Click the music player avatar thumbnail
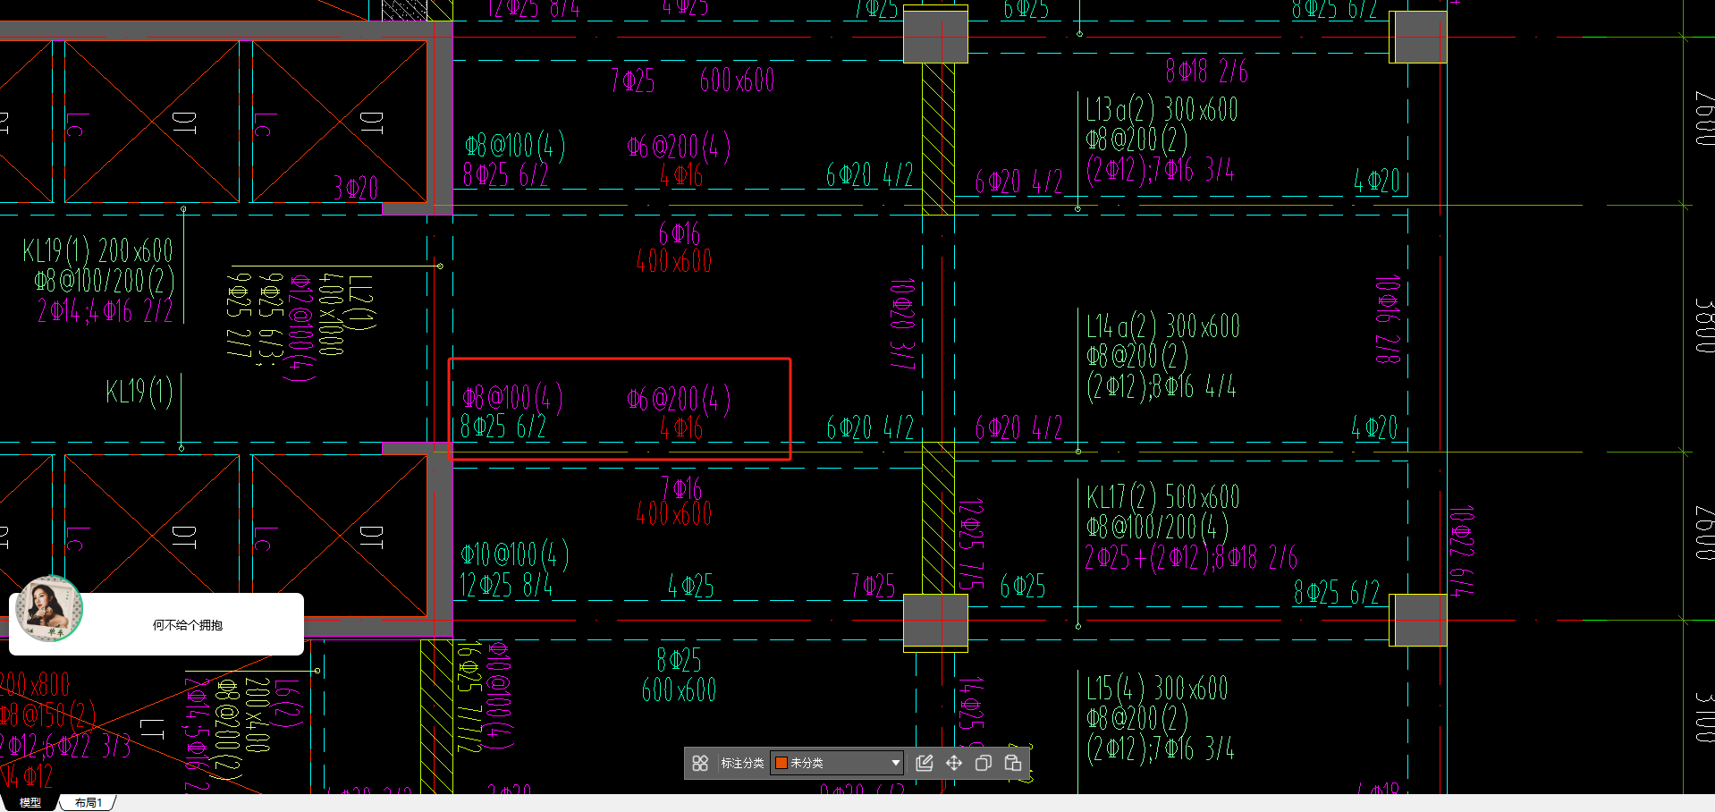The height and width of the screenshot is (812, 1715). click(49, 608)
